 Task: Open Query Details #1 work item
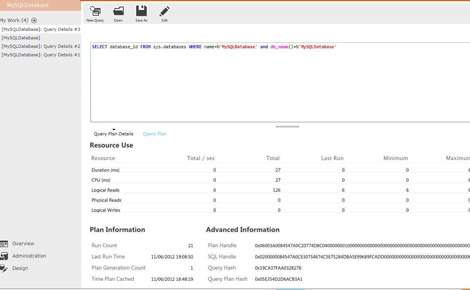click(x=41, y=55)
